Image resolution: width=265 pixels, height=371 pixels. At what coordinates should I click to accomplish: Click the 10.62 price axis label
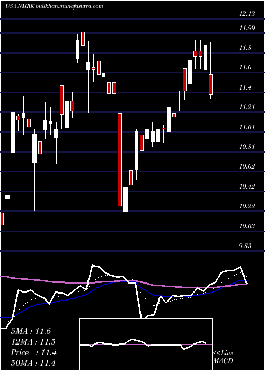coord(247,166)
